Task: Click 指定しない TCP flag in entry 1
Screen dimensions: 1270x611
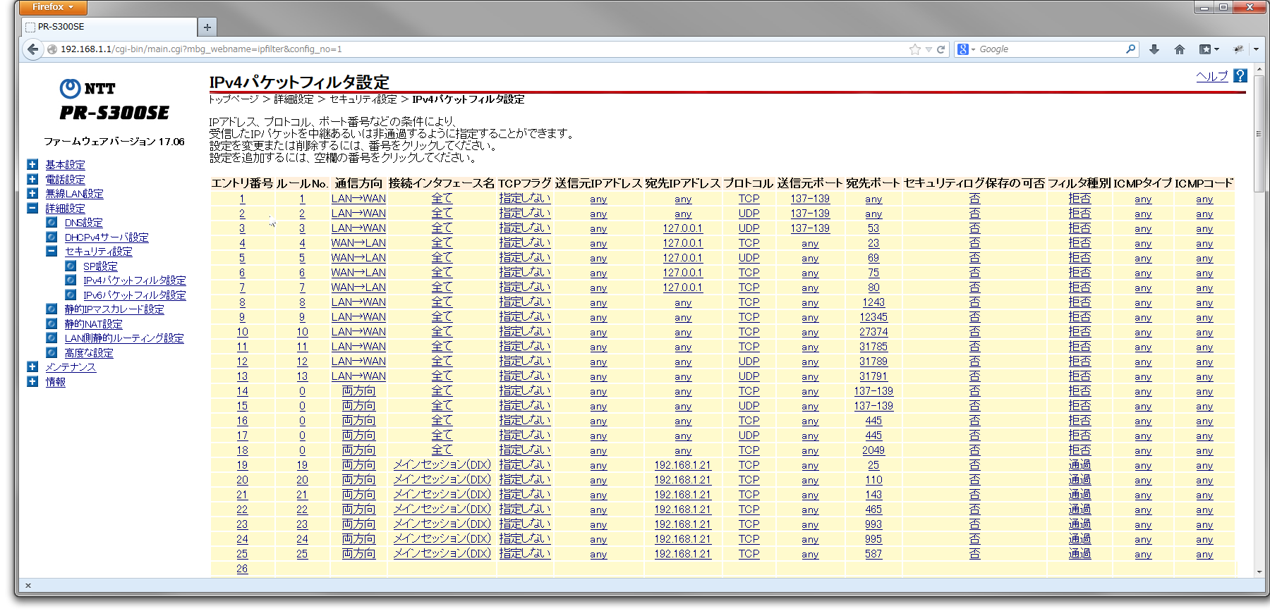Action: [525, 199]
